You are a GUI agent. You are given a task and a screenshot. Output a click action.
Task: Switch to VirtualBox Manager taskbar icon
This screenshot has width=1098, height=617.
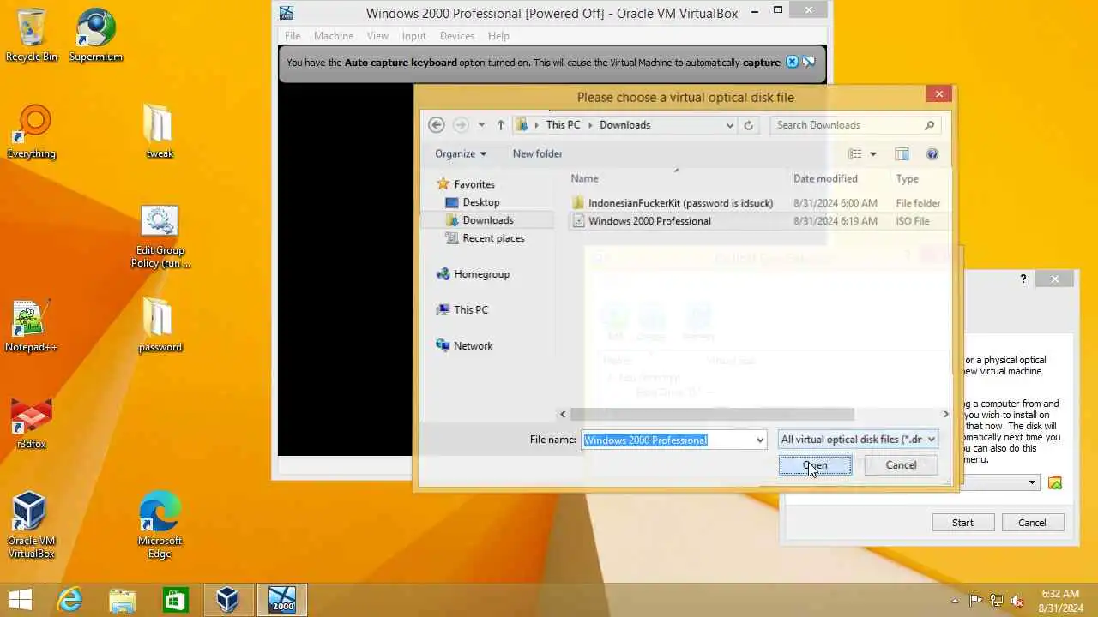pos(228,600)
